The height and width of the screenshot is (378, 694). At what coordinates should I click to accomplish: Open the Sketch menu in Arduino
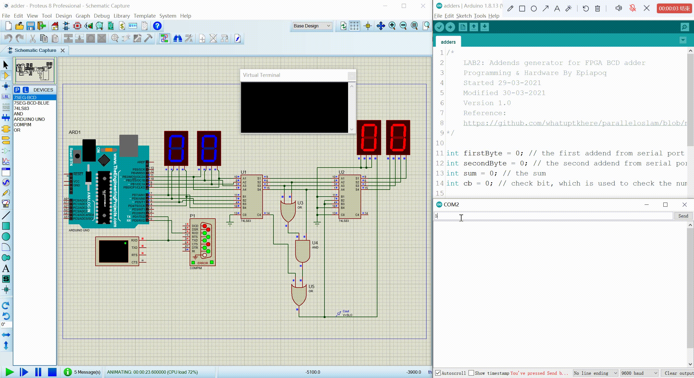pos(464,16)
